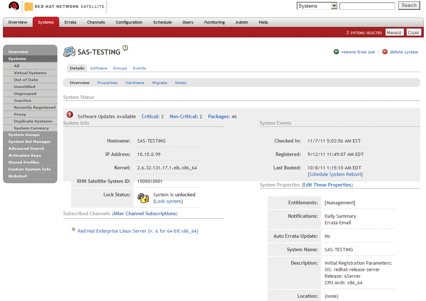This screenshot has height=301, width=426.
Task: Open the Errata tab
Action: [x=70, y=22]
